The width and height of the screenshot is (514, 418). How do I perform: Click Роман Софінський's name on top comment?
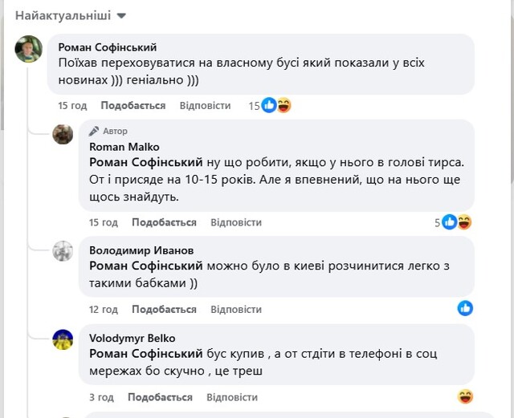108,47
